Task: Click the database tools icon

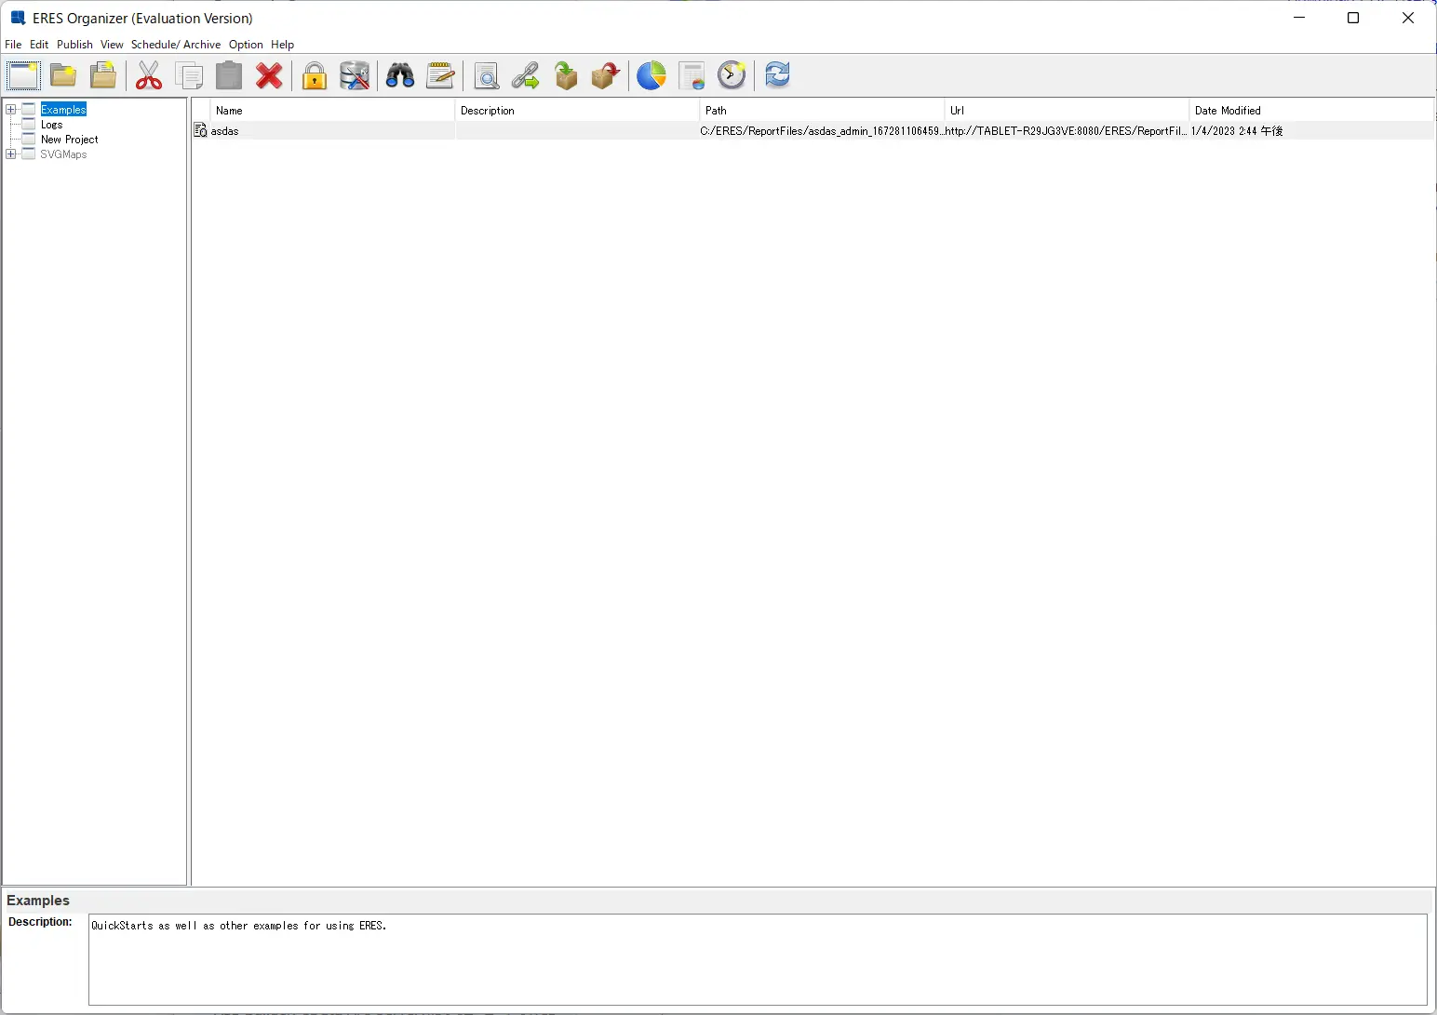Action: [355, 75]
